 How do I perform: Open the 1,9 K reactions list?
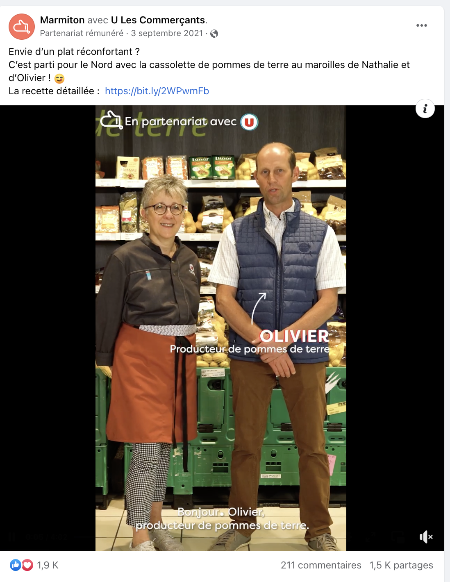(48, 565)
